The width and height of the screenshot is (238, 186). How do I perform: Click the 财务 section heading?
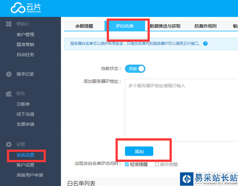click(21, 93)
